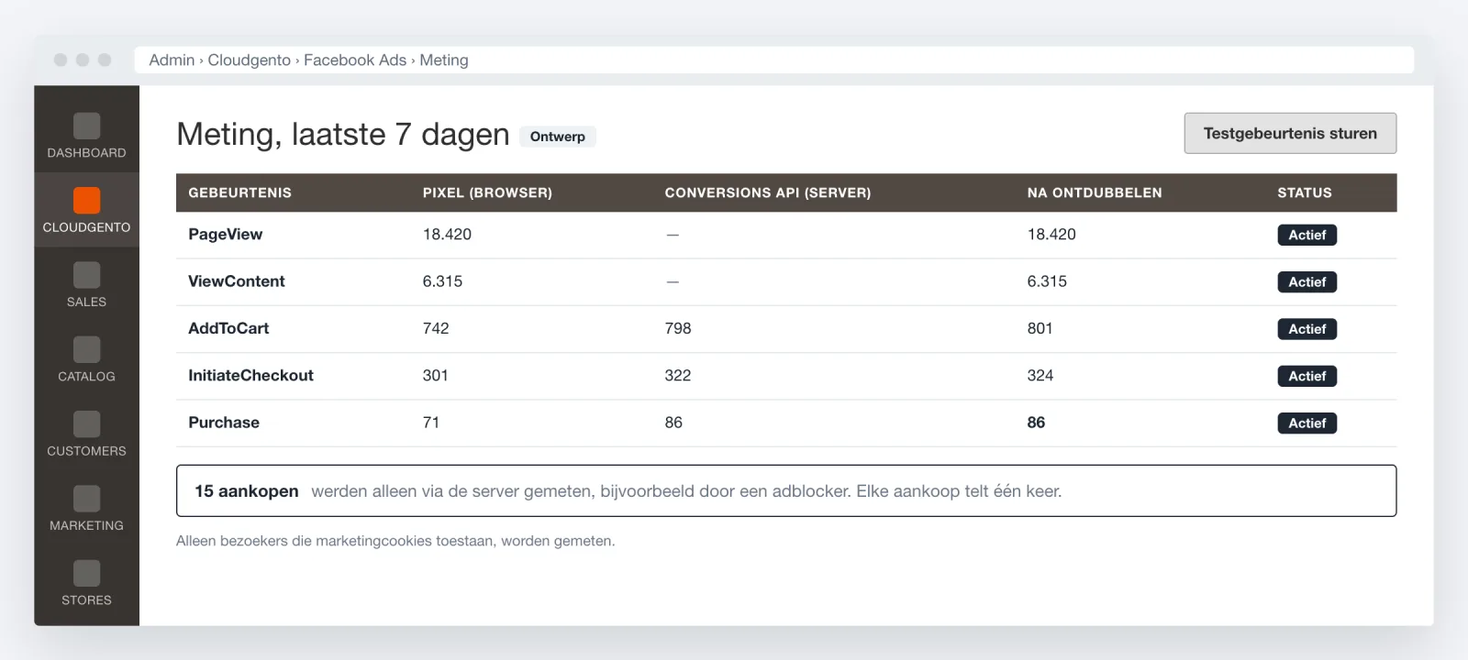The width and height of the screenshot is (1468, 660).
Task: Navigate to Admin in the breadcrumb
Action: [x=172, y=60]
